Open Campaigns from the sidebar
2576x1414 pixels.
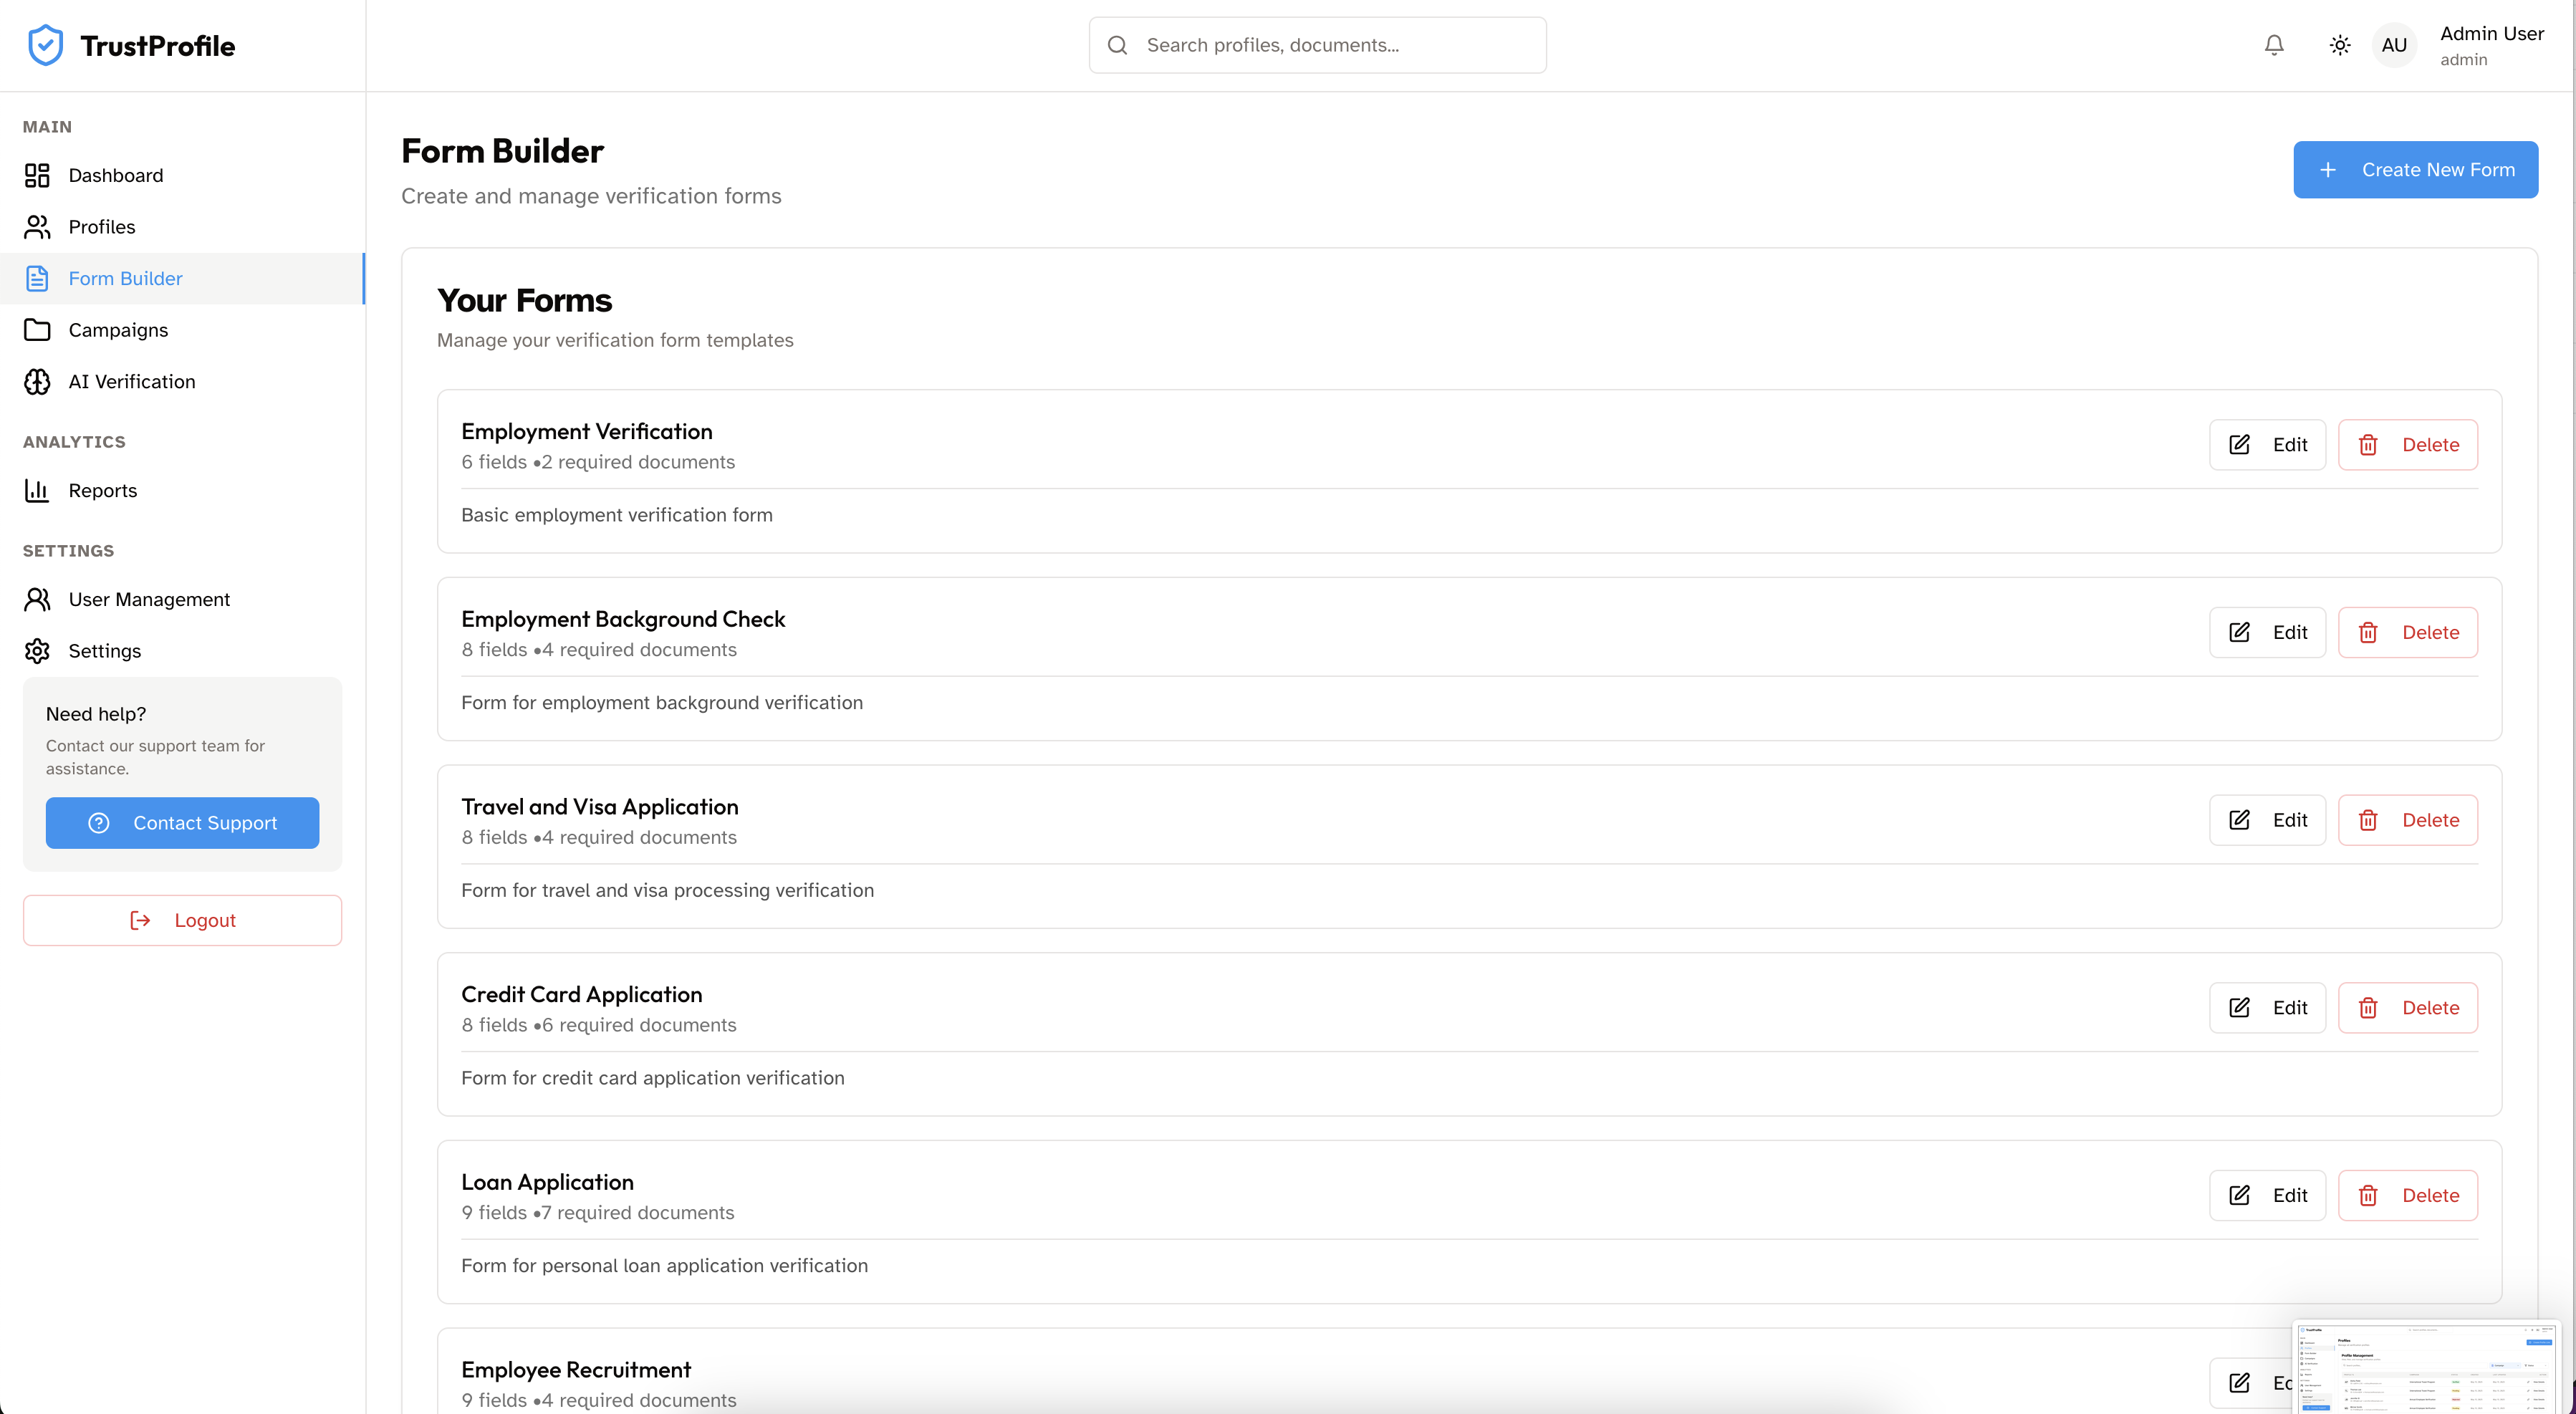pos(182,330)
